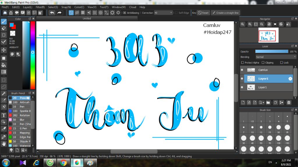298x167 pixels.
Task: Toggle AntiAliasing checkbox
Action: click(x=125, y=13)
